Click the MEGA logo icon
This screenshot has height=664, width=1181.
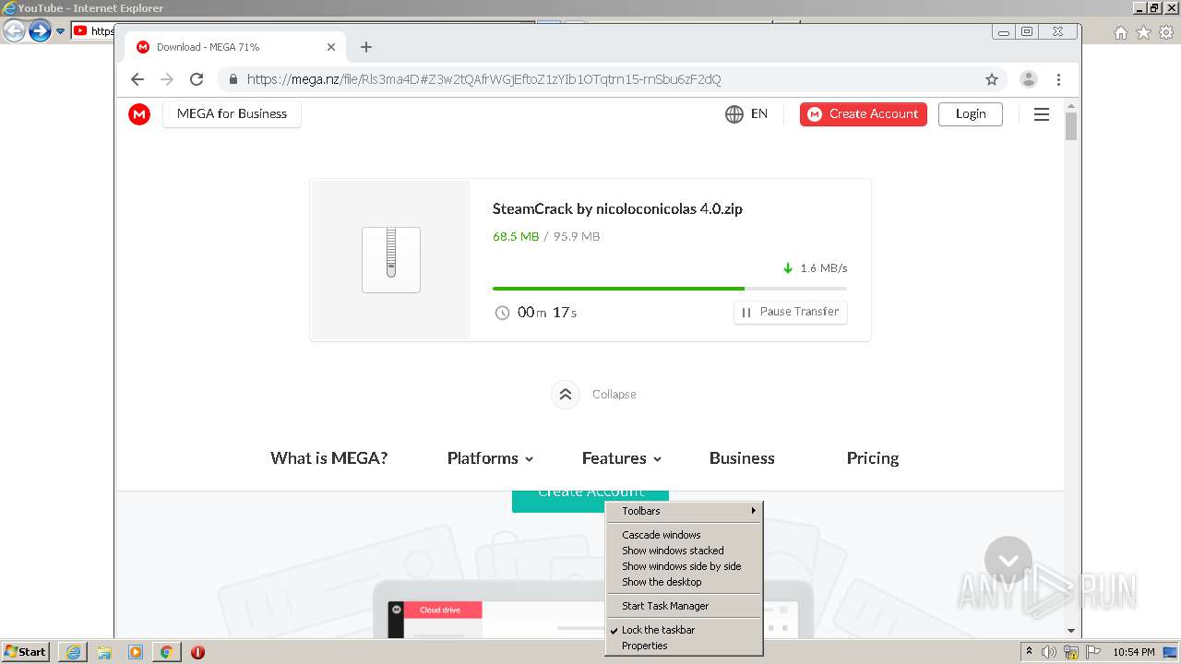[139, 114]
